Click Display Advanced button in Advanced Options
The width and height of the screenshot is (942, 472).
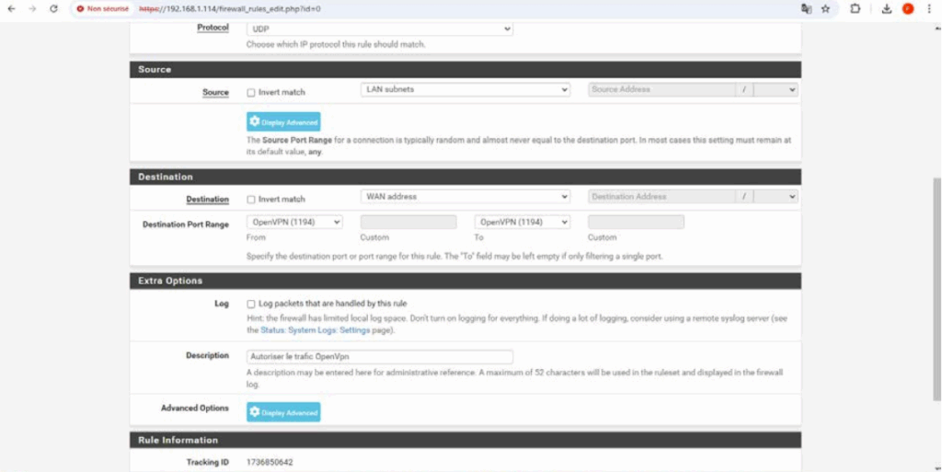click(x=283, y=412)
